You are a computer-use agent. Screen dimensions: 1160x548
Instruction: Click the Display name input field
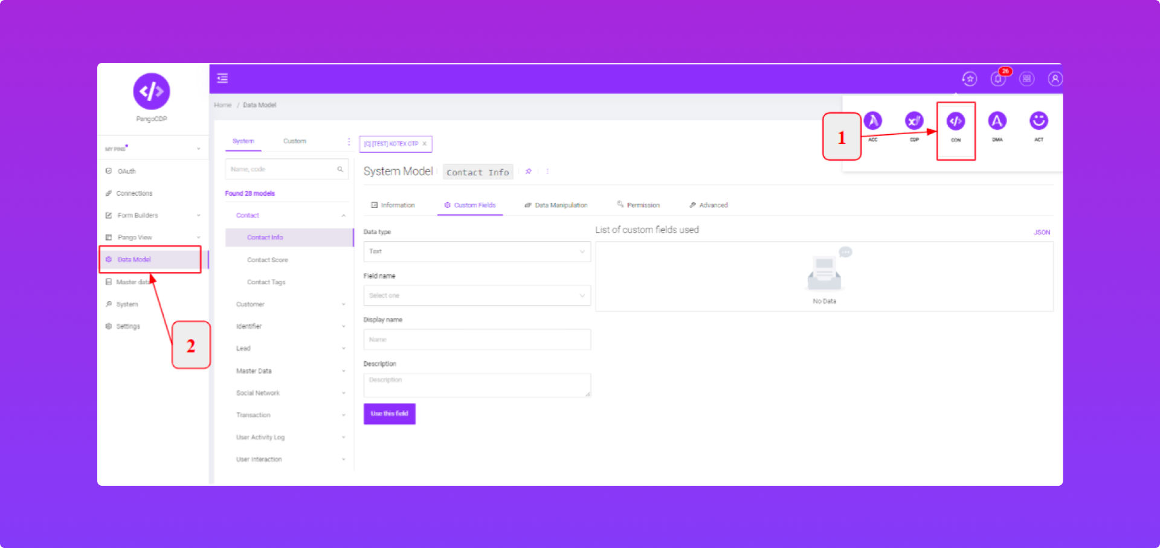[x=477, y=340]
